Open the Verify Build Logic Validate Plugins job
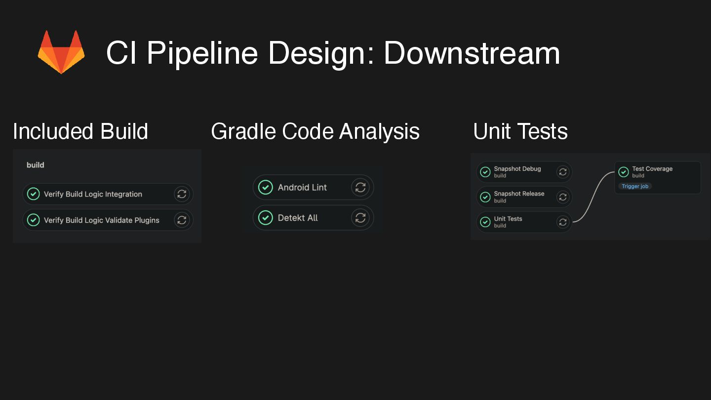 pos(101,220)
